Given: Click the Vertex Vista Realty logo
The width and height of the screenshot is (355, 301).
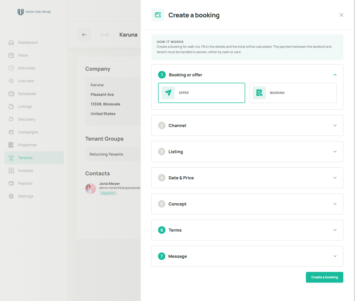Looking at the screenshot, I should click(x=34, y=12).
